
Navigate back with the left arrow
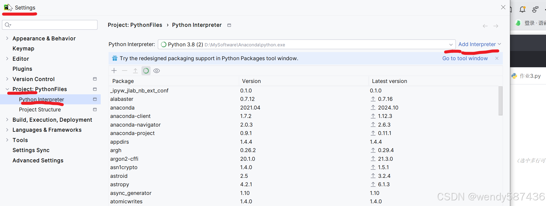tap(485, 26)
